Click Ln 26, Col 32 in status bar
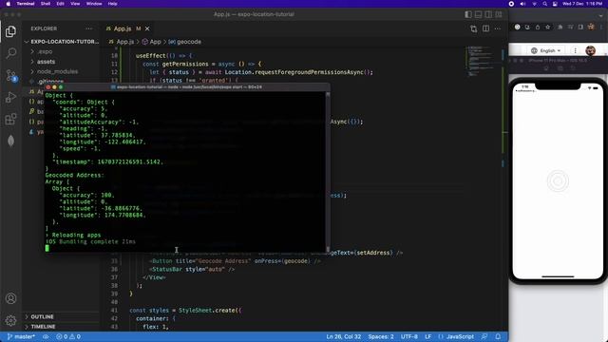 pyautogui.click(x=344, y=336)
